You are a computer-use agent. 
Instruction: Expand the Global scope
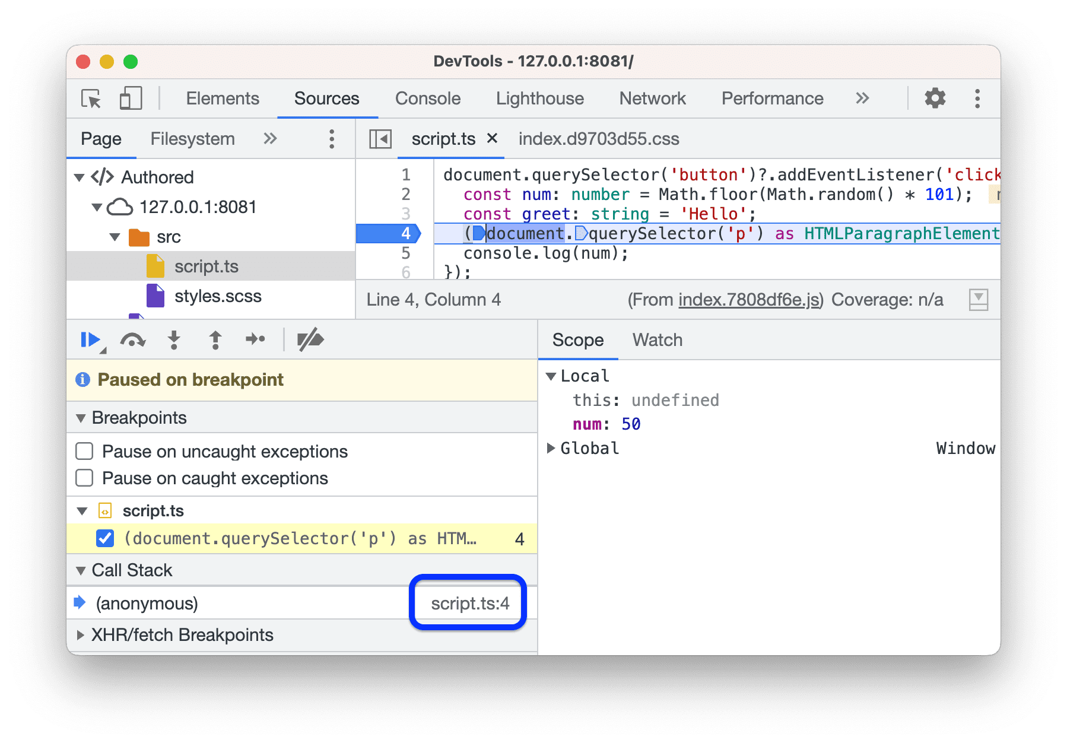tap(551, 448)
